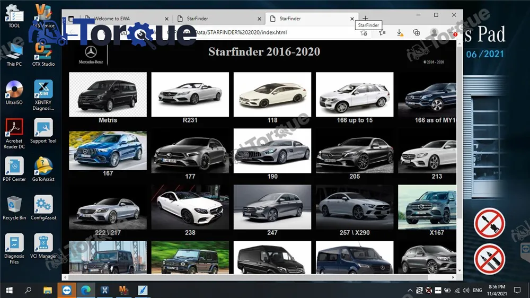
Task: Open This PC desktop icon
Action: click(x=14, y=55)
